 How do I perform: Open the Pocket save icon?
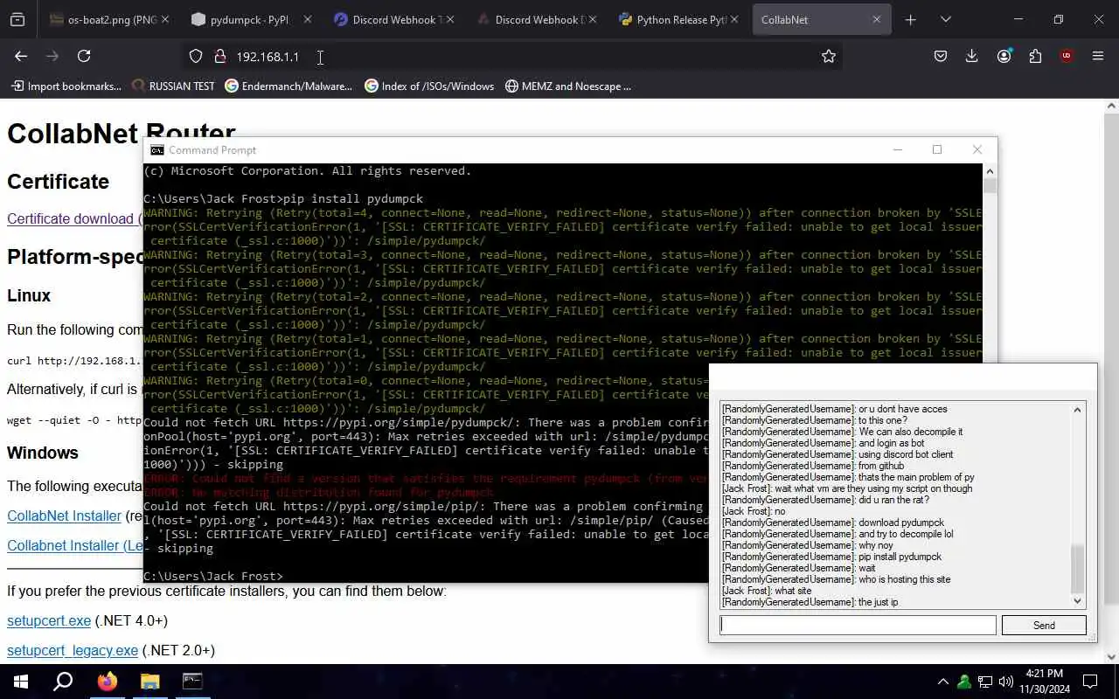click(941, 56)
